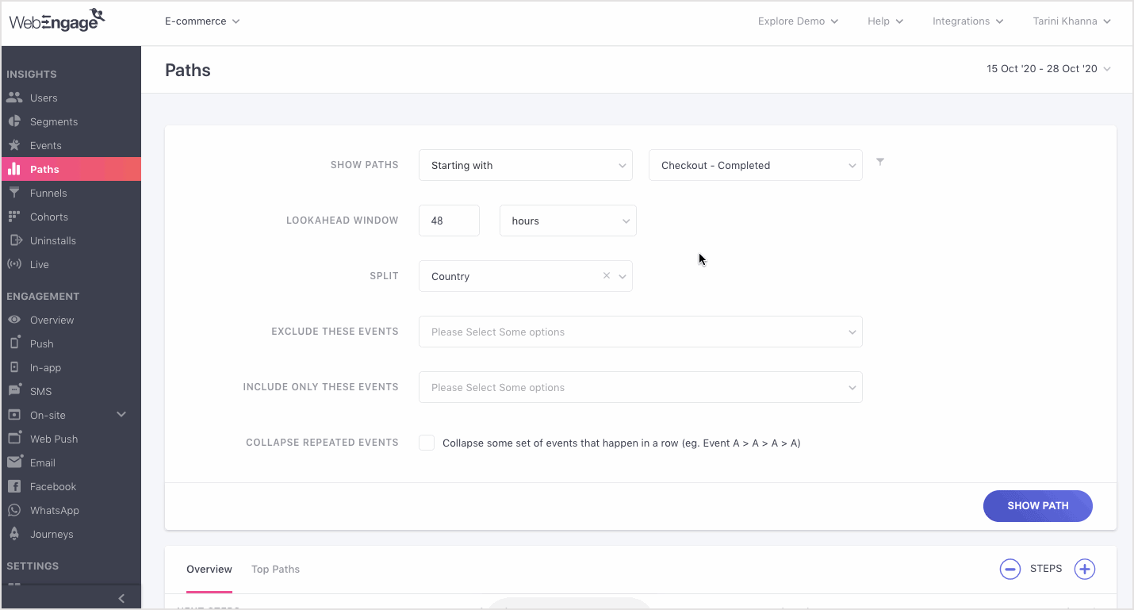Open the Explore Demo menu
Screen dimensions: 1134x610
coord(797,21)
